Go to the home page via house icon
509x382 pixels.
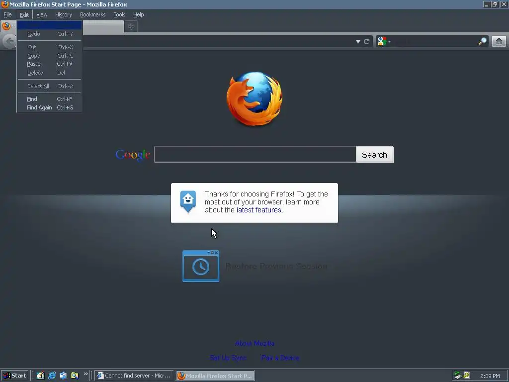pyautogui.click(x=499, y=41)
